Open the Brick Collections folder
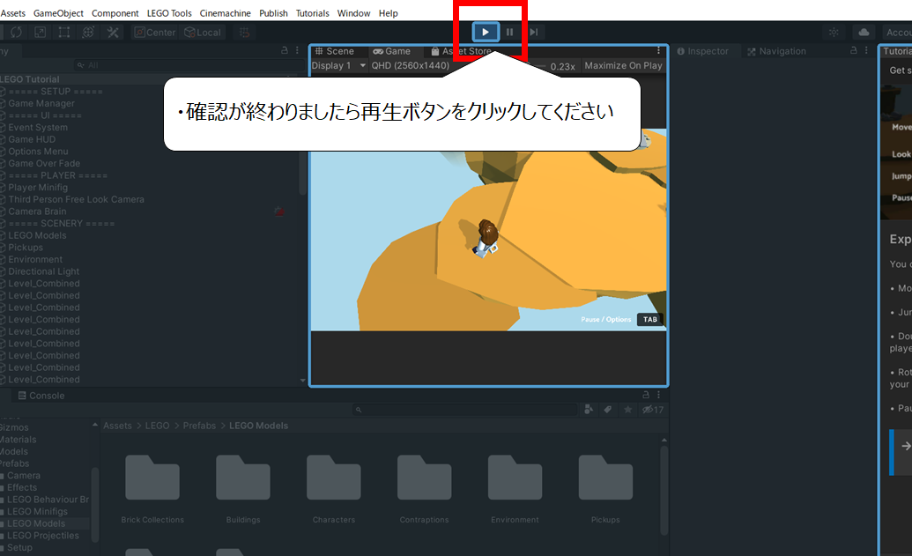Image resolution: width=912 pixels, height=556 pixels. (x=152, y=478)
